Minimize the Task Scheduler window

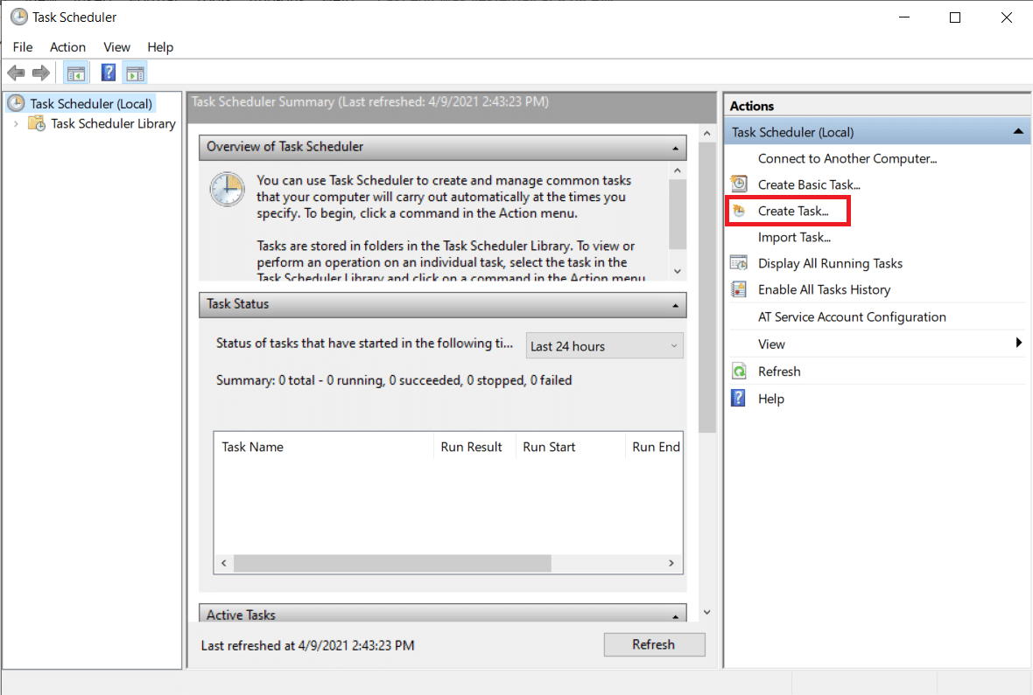coord(904,17)
